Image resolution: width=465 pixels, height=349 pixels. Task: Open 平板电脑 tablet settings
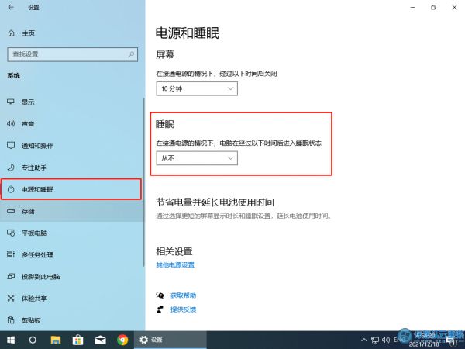pyautogui.click(x=72, y=233)
